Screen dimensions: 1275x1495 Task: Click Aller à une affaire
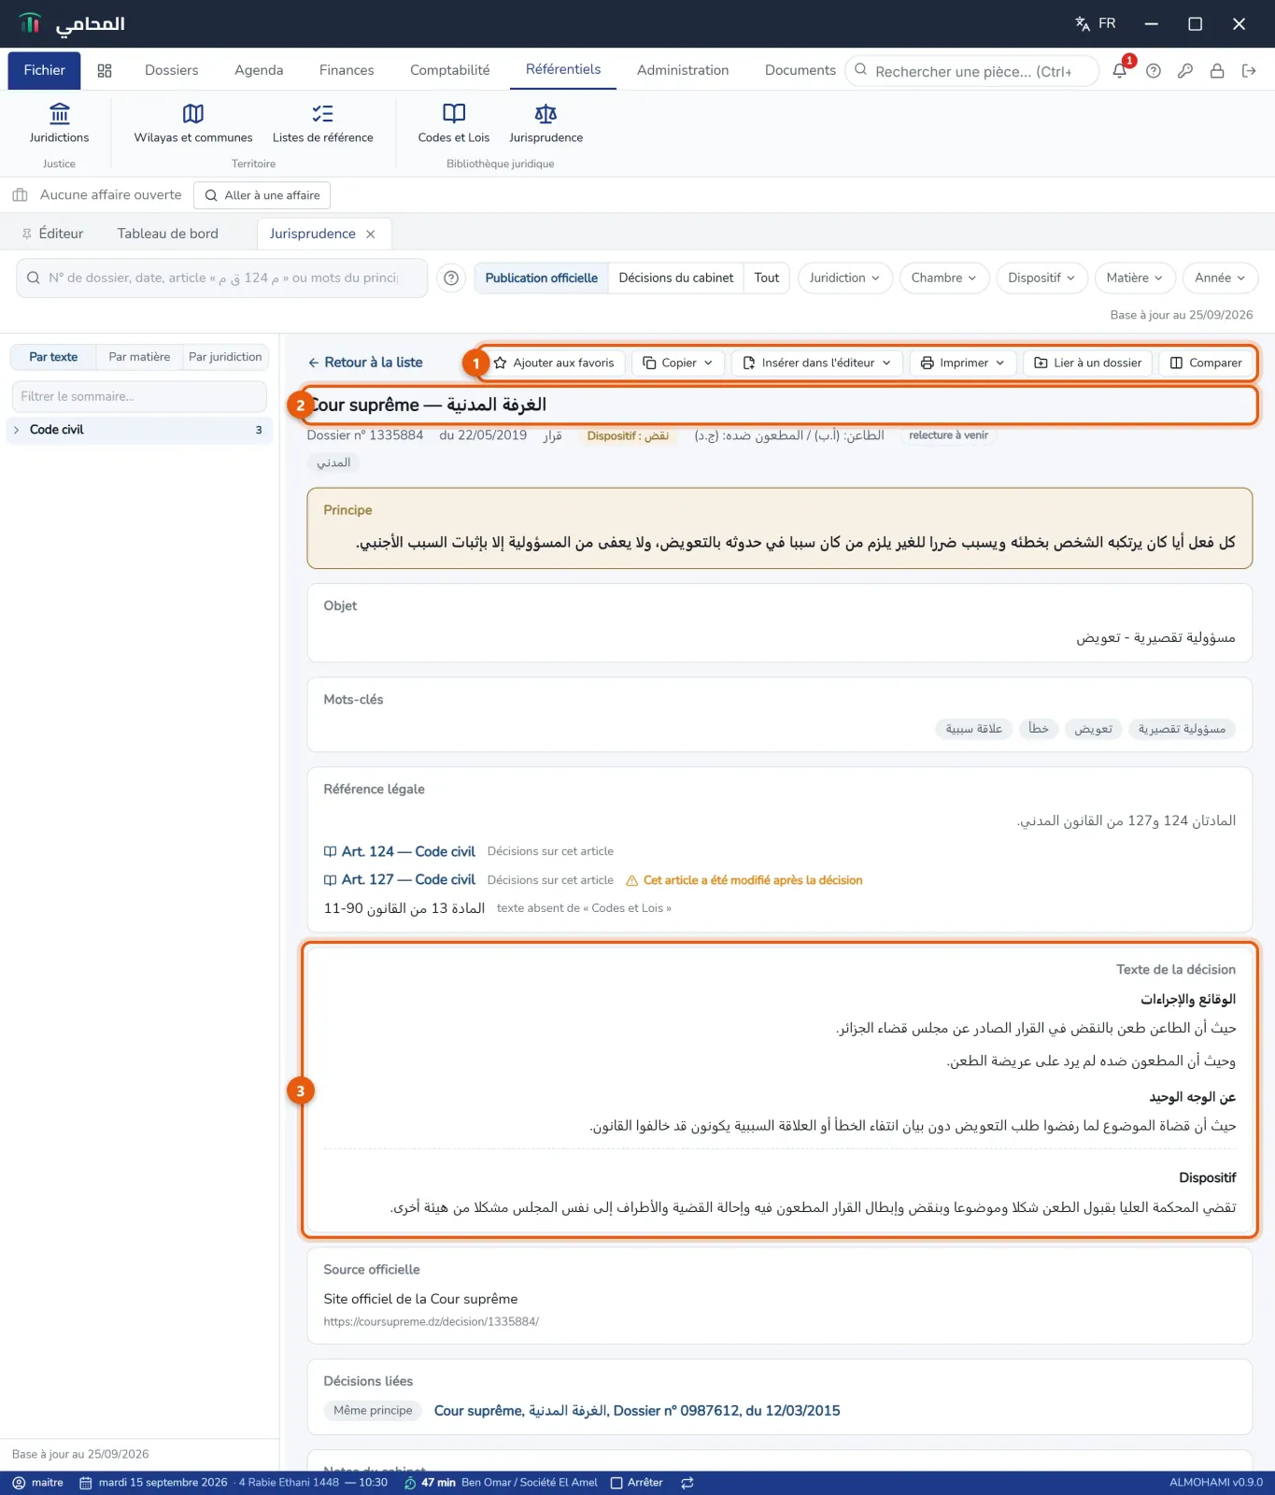[262, 195]
